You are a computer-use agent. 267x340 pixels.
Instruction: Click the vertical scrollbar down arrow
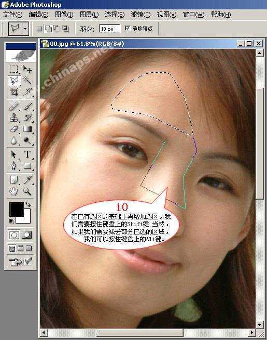coord(259,324)
